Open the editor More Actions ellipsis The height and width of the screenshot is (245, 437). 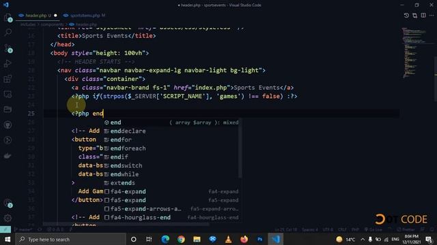(x=432, y=15)
